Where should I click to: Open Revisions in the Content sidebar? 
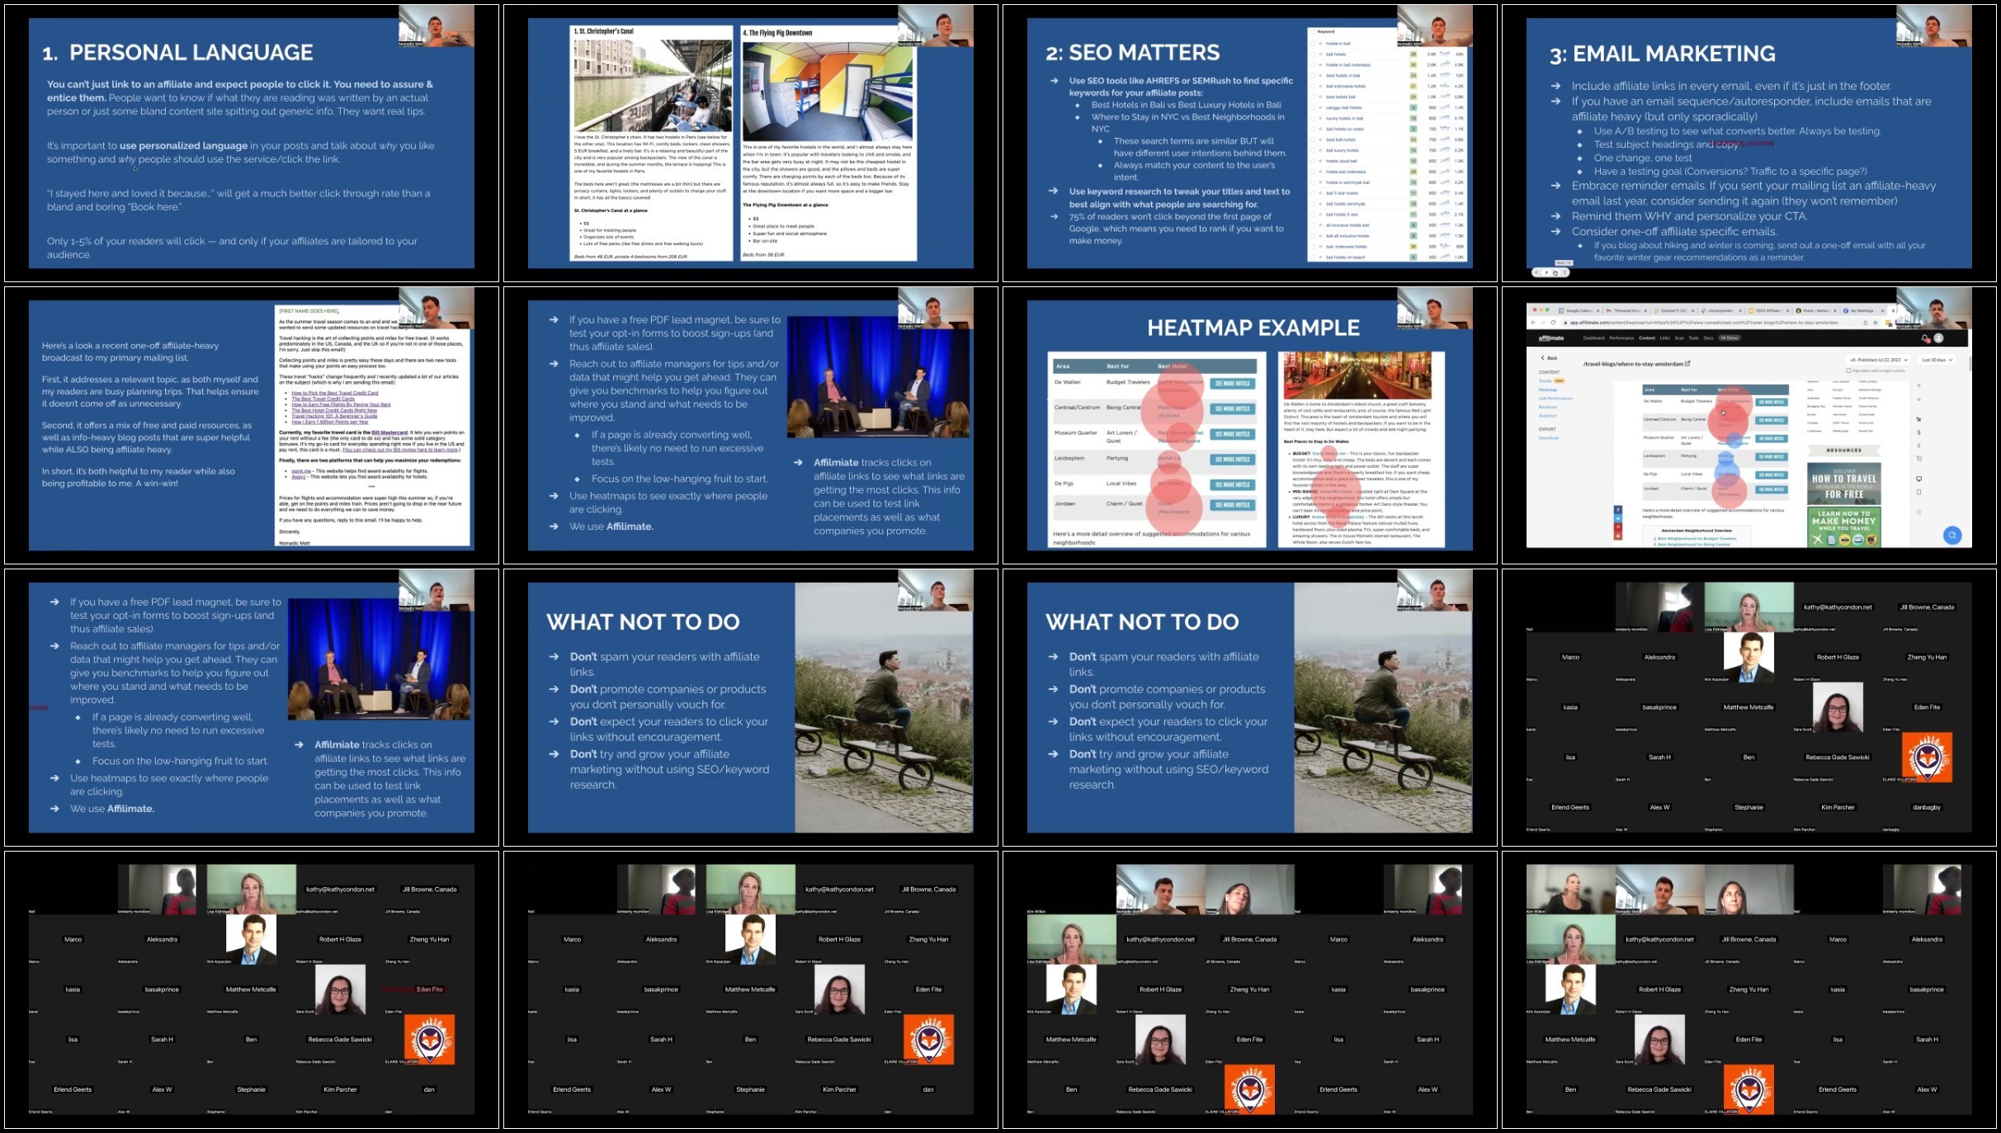tap(1547, 407)
